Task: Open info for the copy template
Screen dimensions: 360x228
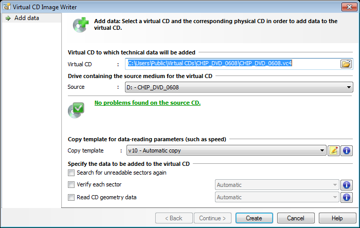Action: 347,150
